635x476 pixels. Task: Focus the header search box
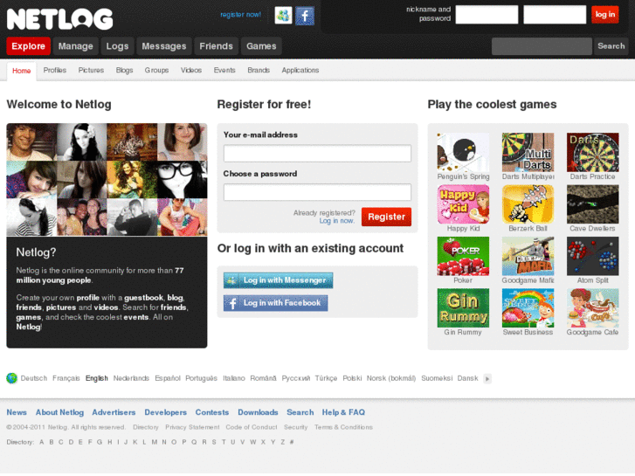pos(542,46)
